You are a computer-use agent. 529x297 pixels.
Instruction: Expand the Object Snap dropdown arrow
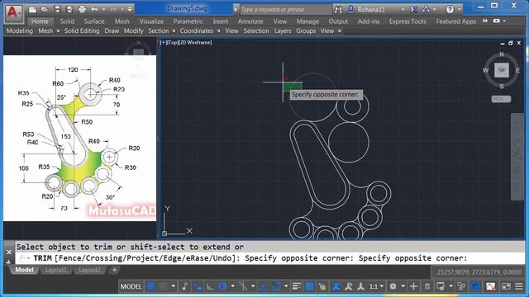point(286,286)
